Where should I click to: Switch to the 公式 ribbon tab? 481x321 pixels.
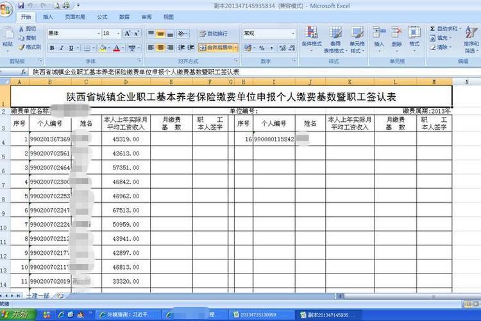pyautogui.click(x=102, y=17)
